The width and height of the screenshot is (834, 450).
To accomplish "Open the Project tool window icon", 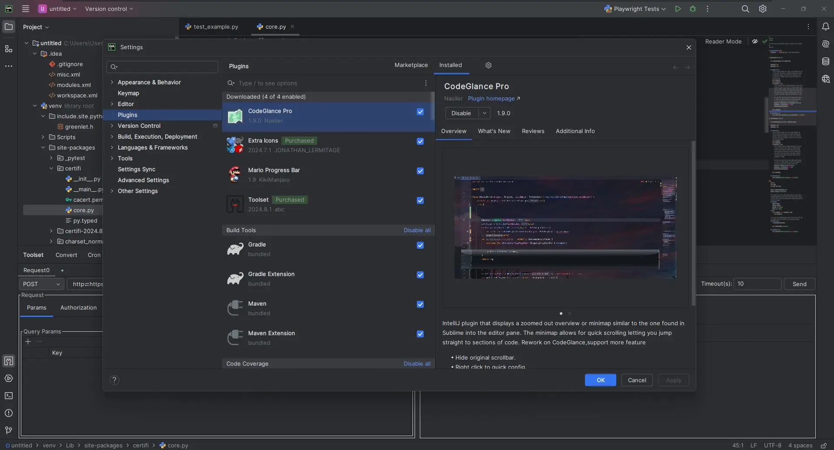I will 8,27.
